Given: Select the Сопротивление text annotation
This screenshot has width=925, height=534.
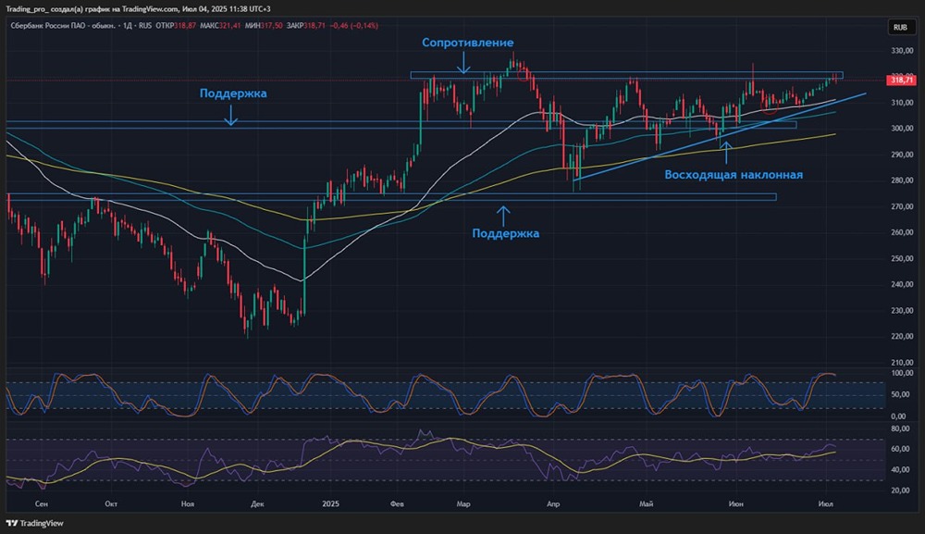Looking at the screenshot, I should (x=467, y=43).
